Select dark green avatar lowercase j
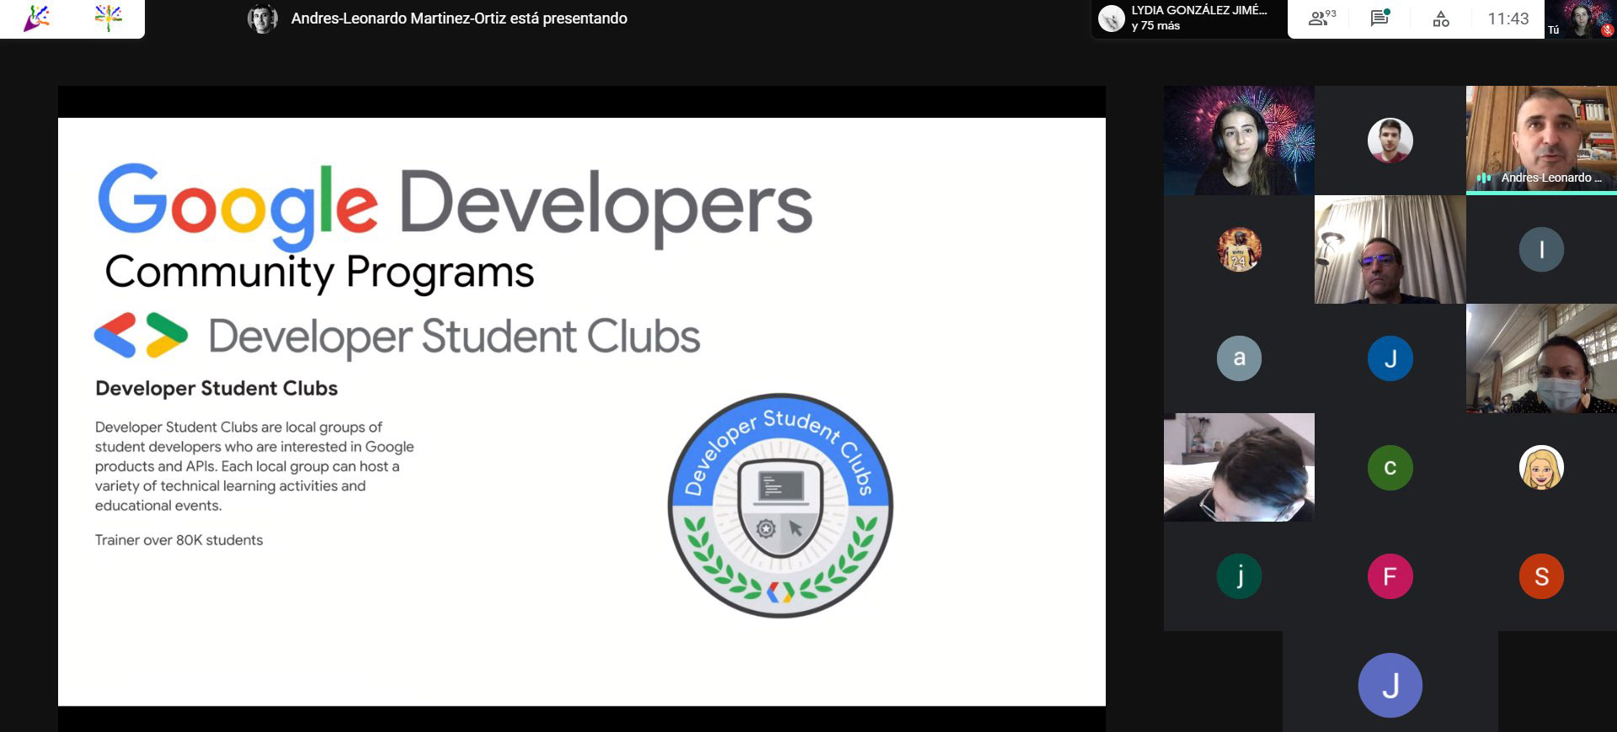1617x732 pixels. 1239,576
